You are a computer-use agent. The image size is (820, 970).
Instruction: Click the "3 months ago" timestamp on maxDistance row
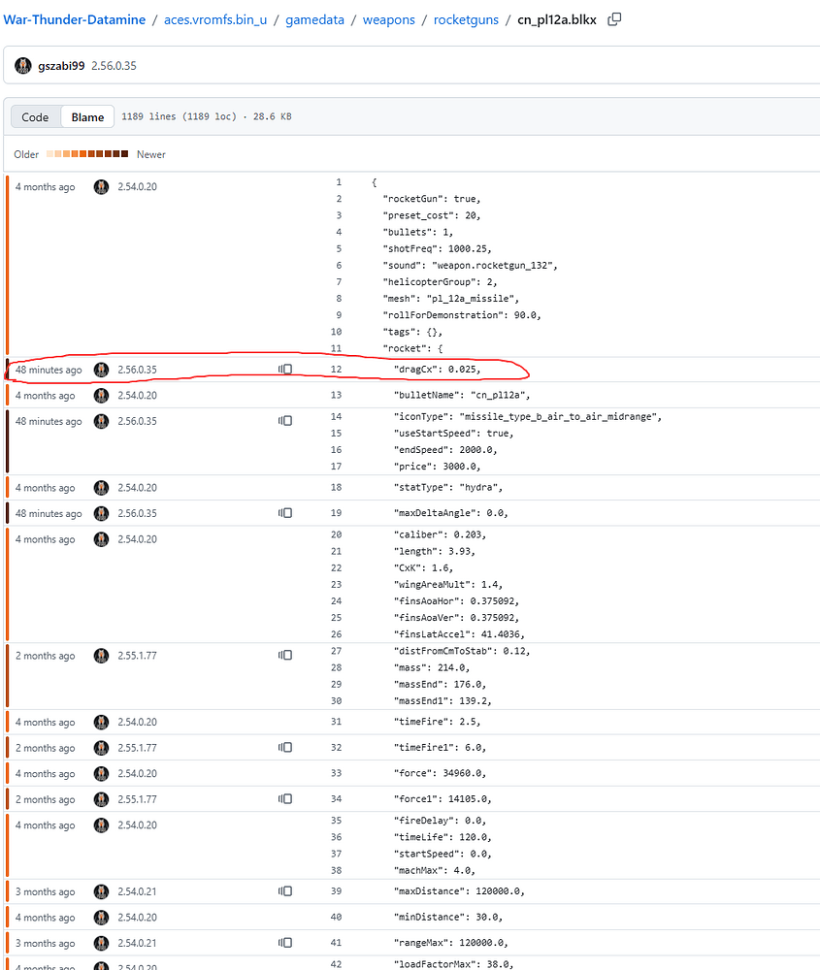[46, 891]
